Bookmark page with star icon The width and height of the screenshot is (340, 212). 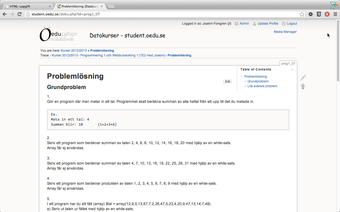[302, 14]
